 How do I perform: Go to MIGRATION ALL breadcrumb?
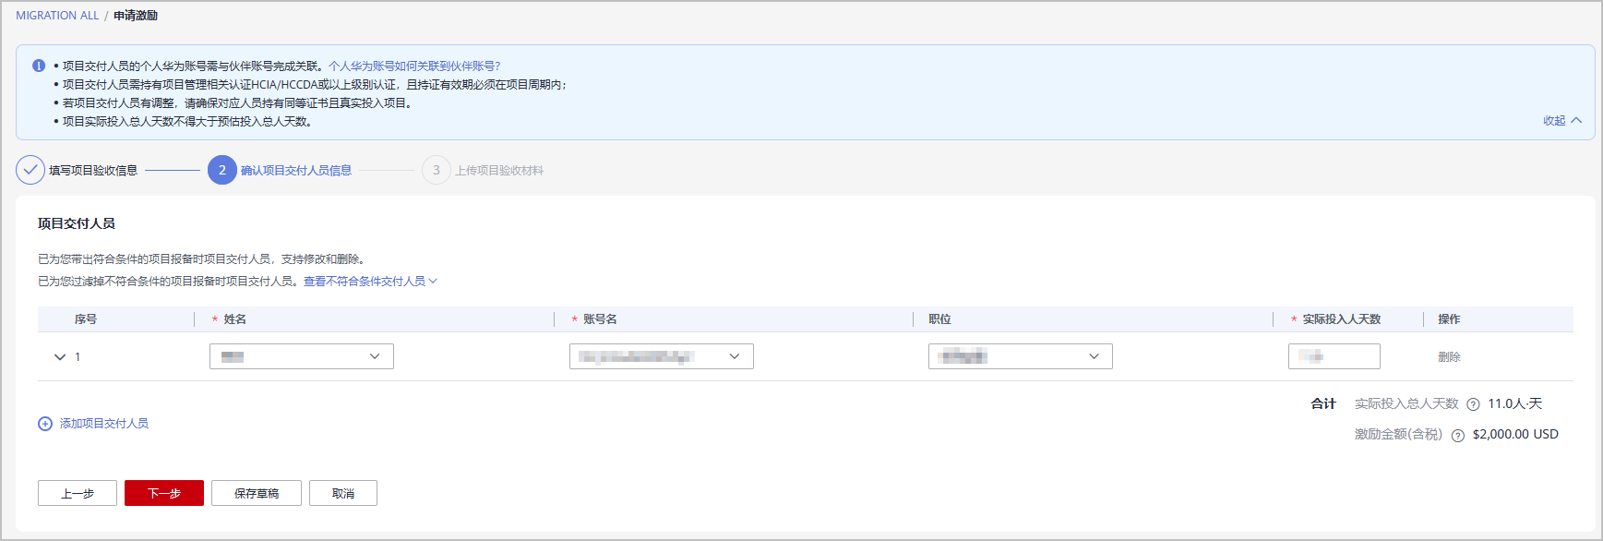57,16
